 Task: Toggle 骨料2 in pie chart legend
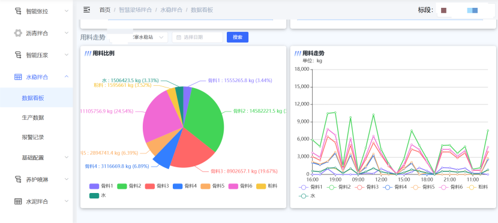pos(129,186)
